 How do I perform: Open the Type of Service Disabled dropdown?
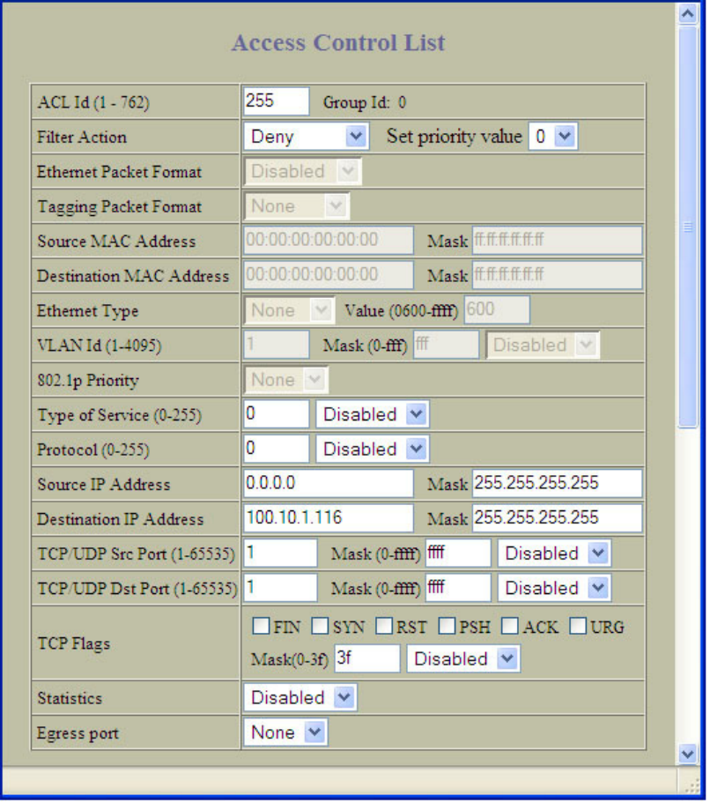coord(373,414)
